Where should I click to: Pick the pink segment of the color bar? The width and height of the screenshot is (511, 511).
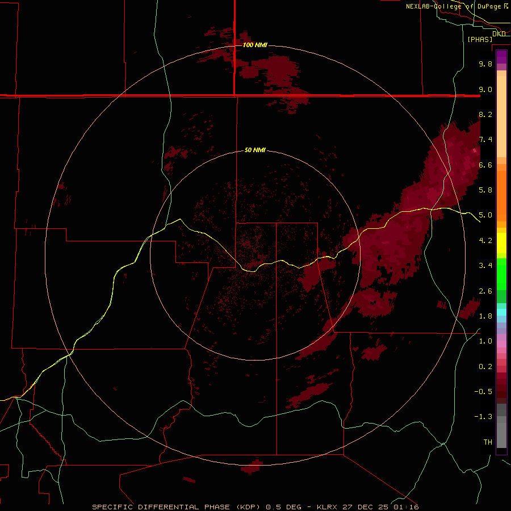[x=501, y=344]
